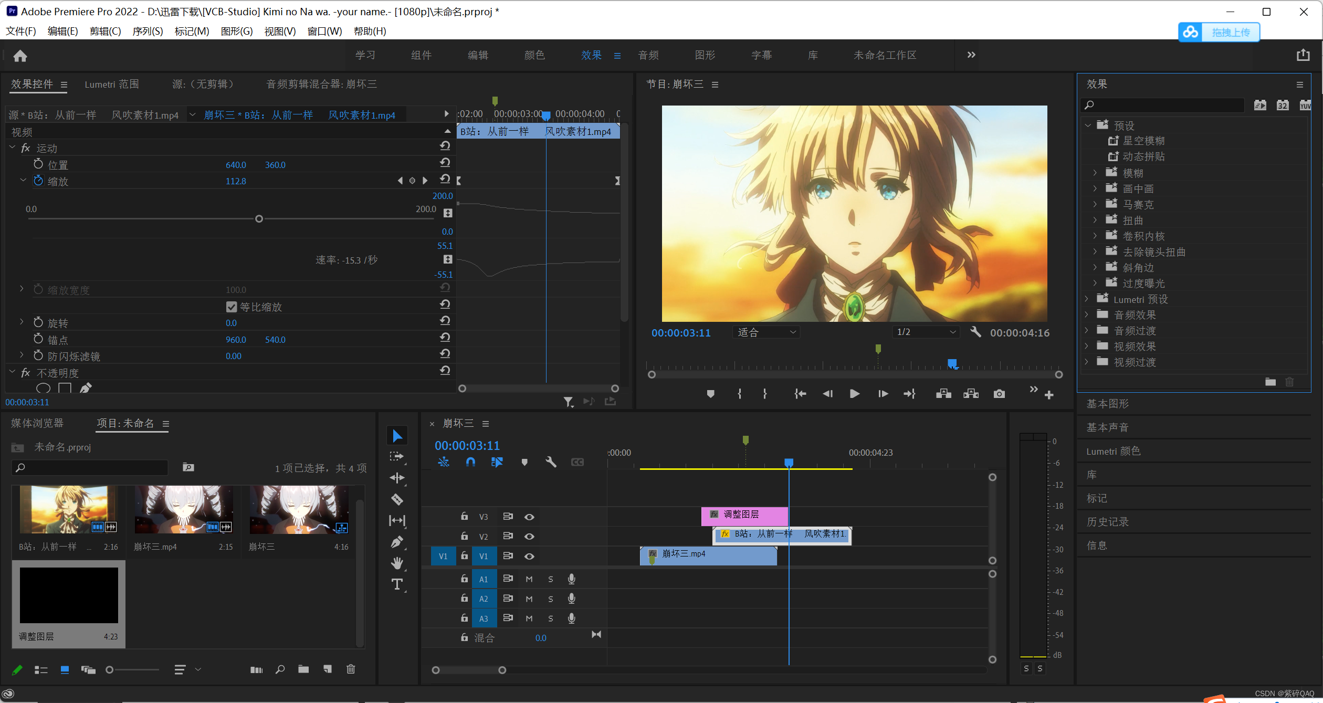Select the Hand tool
The width and height of the screenshot is (1323, 703).
click(x=397, y=563)
